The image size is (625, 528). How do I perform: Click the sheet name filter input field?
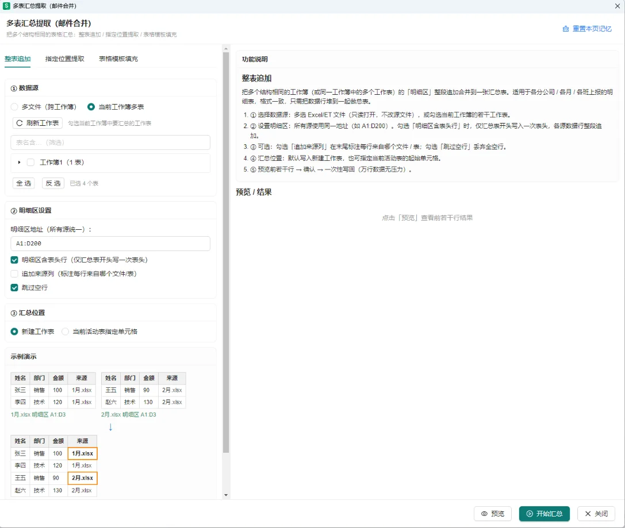110,142
